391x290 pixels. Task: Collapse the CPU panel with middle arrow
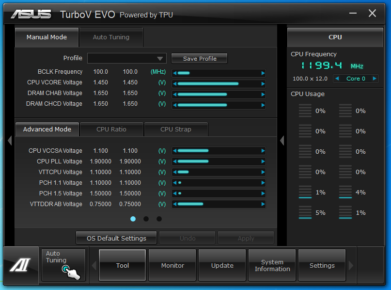click(282, 140)
